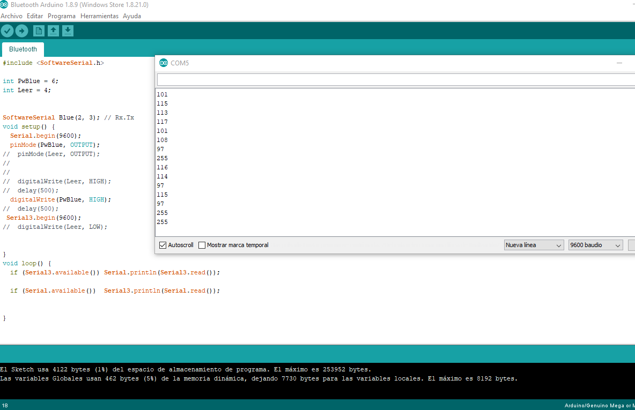Click the Open sketch up-arrow icon

click(54, 31)
